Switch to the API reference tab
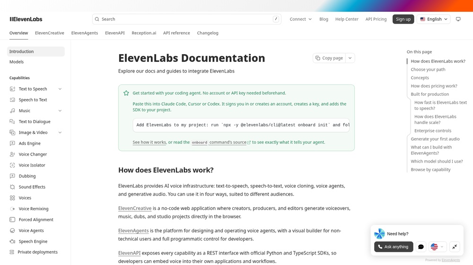Viewport: 473px width, 265px height. click(x=176, y=33)
